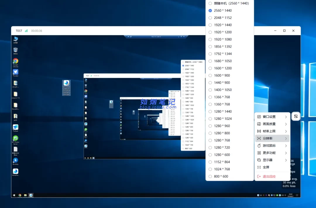Expand the 游戏鼠标 submenu arrow

click(286, 146)
